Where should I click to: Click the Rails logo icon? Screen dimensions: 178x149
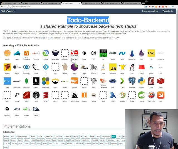click(151, 81)
